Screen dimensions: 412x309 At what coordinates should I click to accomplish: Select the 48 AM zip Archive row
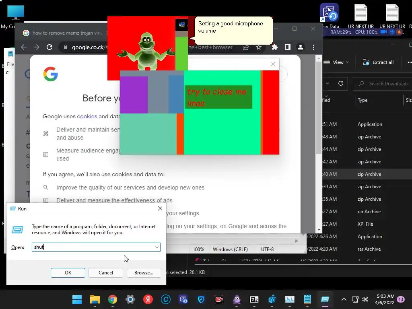(367, 137)
